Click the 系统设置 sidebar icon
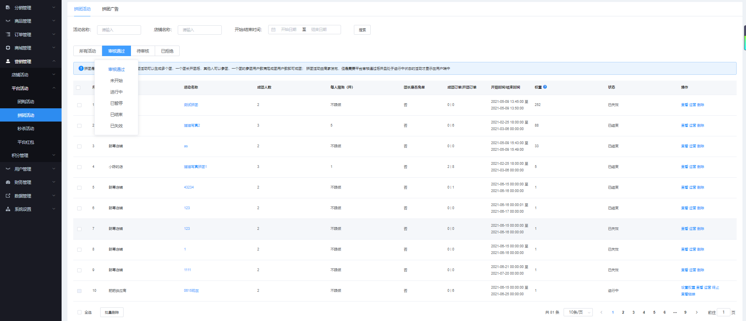This screenshot has width=746, height=321. 8,209
